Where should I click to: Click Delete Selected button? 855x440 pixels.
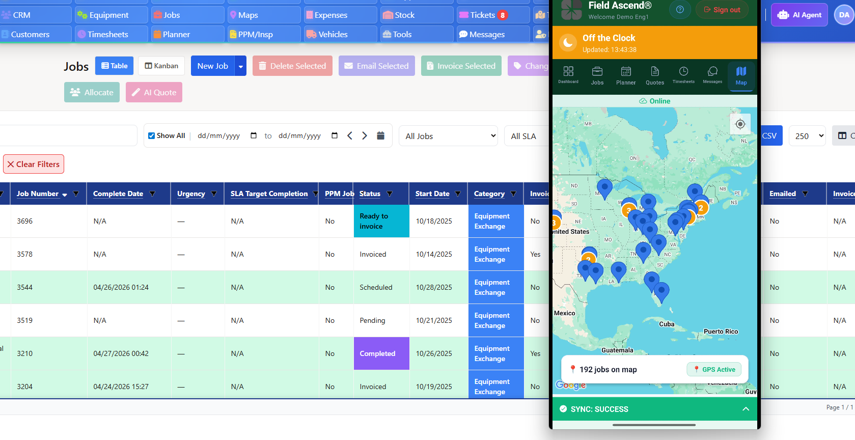(292, 66)
